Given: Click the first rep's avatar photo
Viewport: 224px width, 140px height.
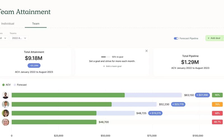Looking at the screenshot, I should coord(6,95).
